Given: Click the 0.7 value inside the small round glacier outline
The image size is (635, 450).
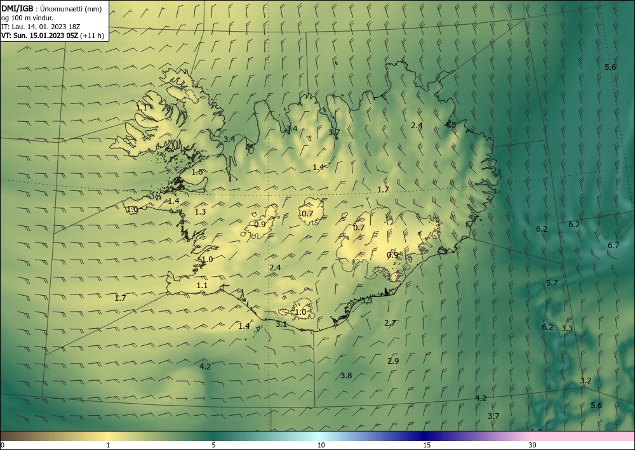Looking at the screenshot, I should click(x=308, y=214).
